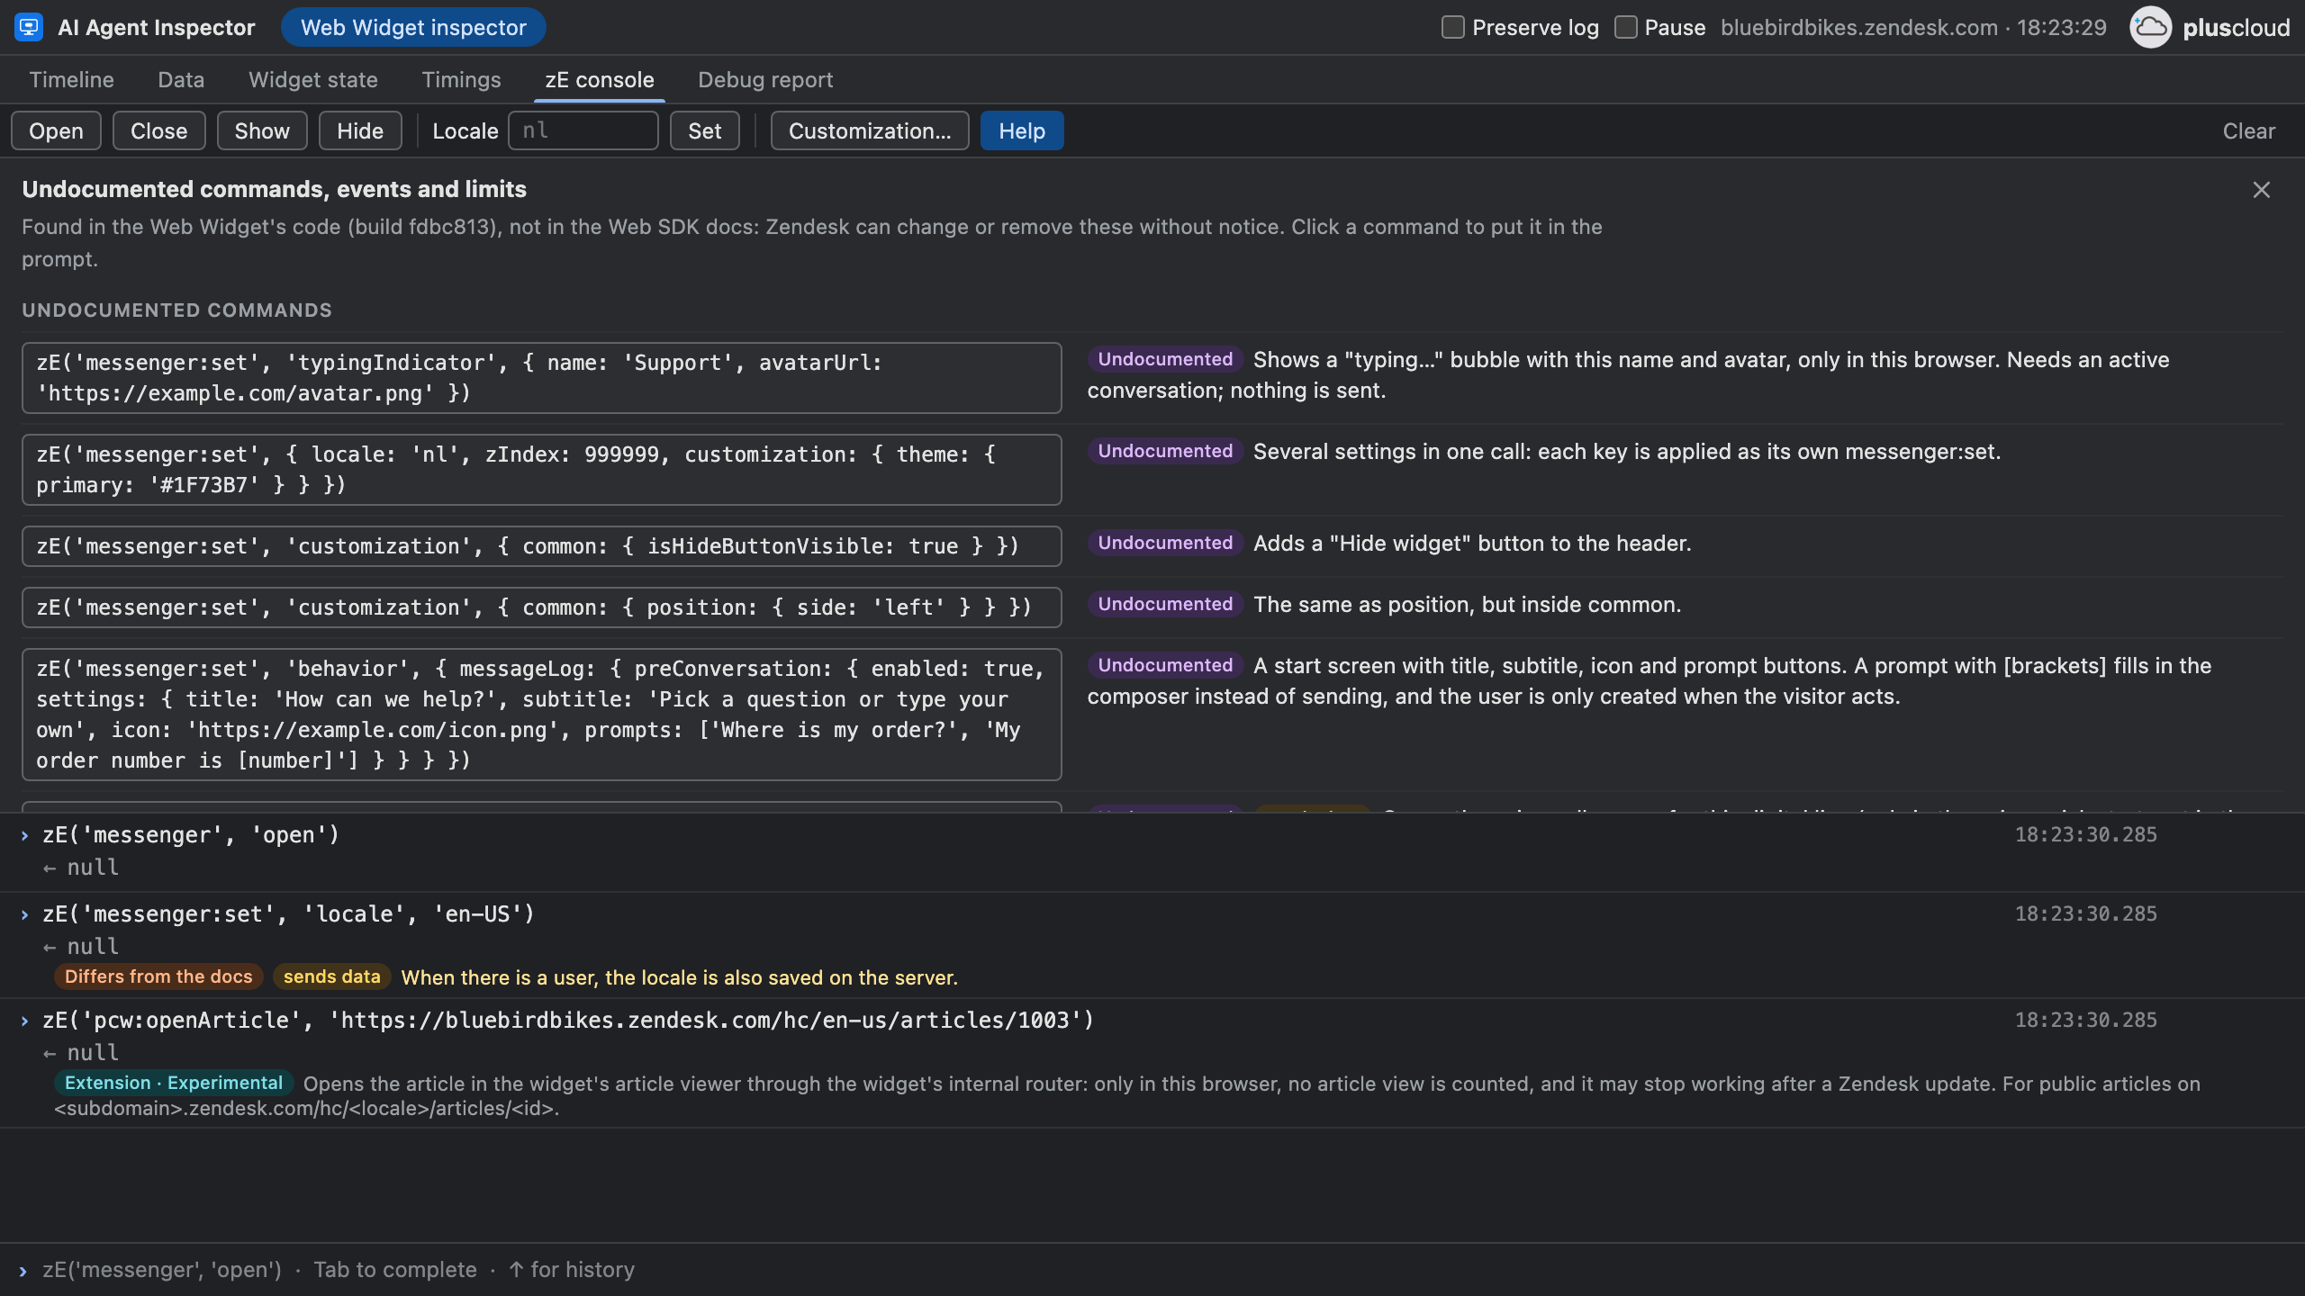Viewport: 2305px width, 1296px height.
Task: Click the Undocumented badge beside Hide widget description
Action: 1165,543
